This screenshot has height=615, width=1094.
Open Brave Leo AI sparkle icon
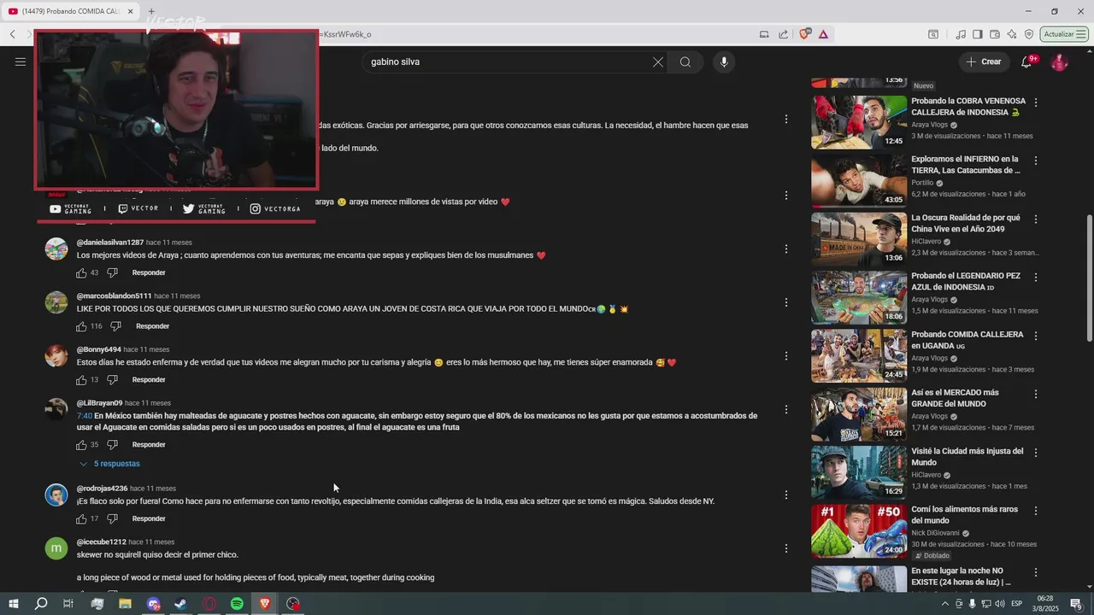(1012, 34)
